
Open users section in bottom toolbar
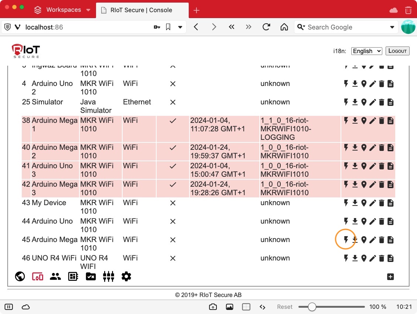pyautogui.click(x=55, y=276)
